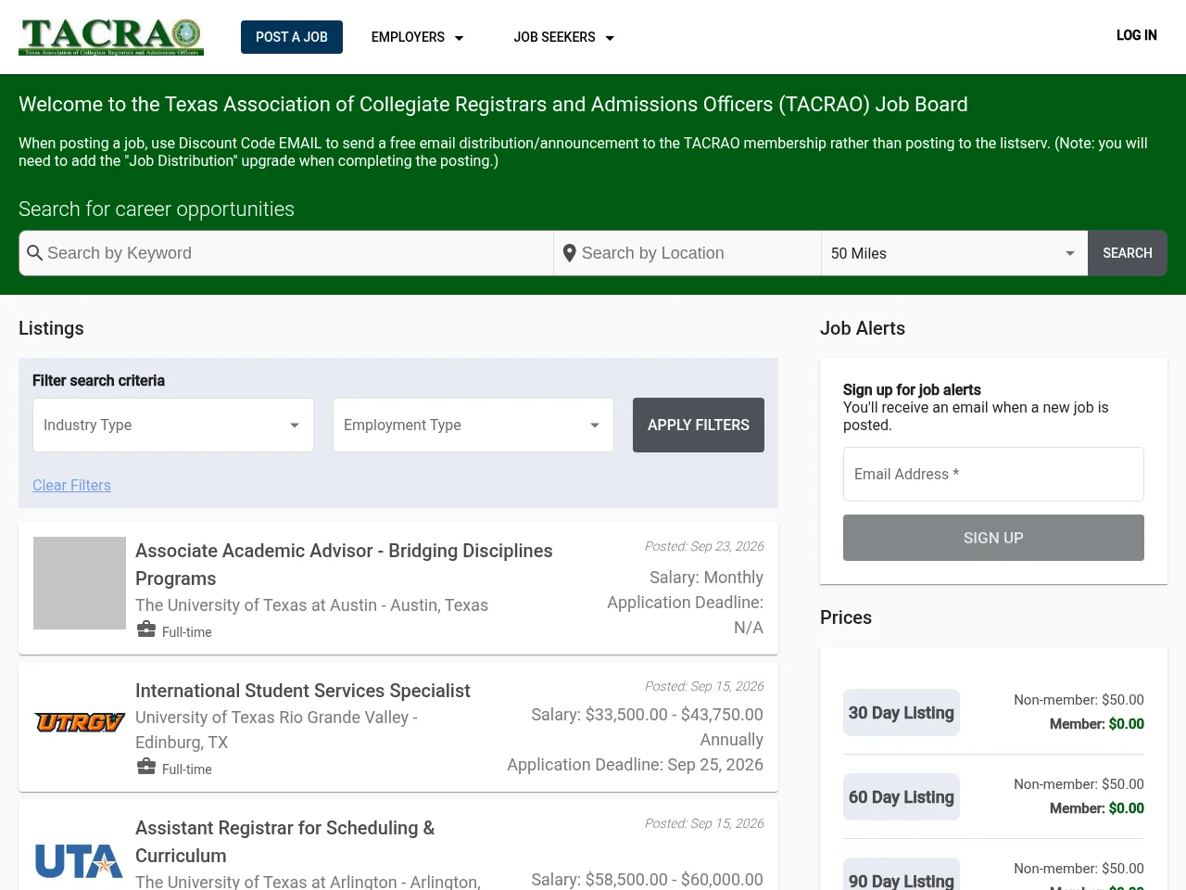Open the UTRGV logo thumbnail
Screen dimensions: 1186x890
[x=80, y=722]
